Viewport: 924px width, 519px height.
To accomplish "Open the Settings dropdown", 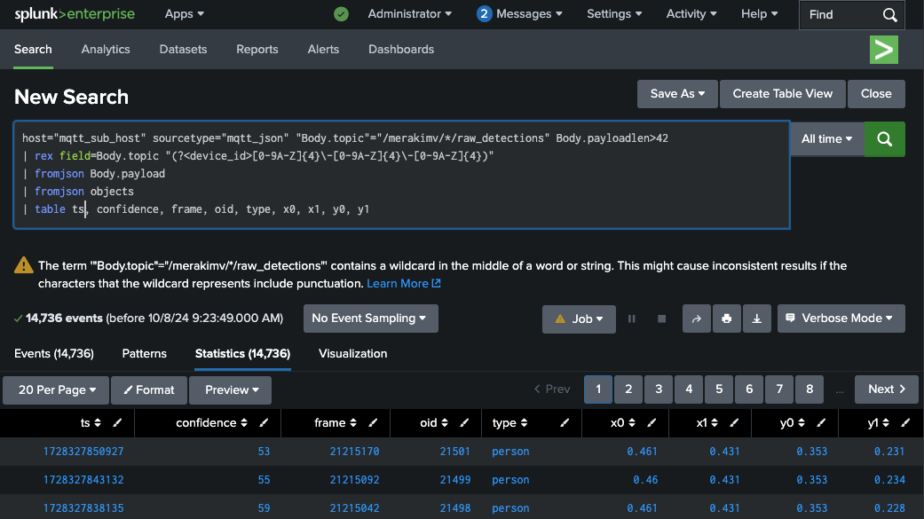I will (x=614, y=14).
